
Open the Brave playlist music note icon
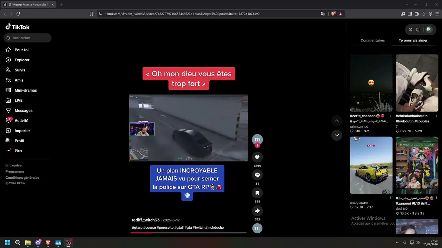(403, 14)
